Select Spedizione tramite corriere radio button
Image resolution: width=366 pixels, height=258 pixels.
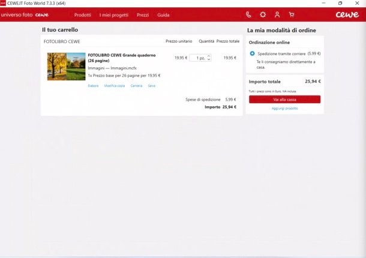252,53
